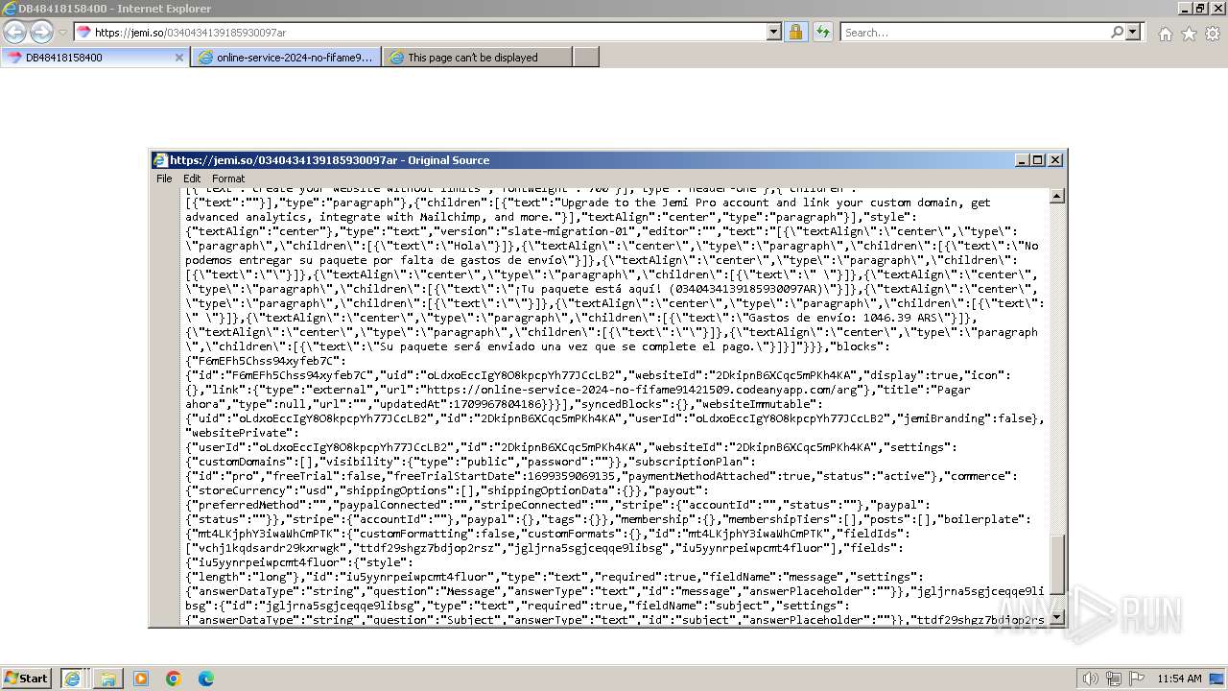Switch to the DB48418158400 tab

tap(94, 57)
